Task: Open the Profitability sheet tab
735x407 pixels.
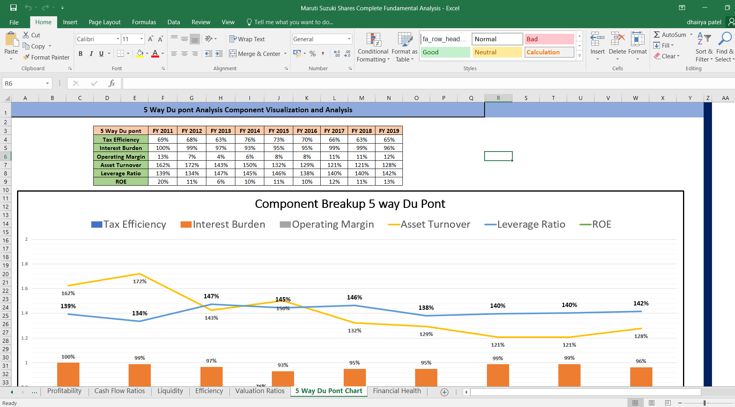Action: click(x=64, y=391)
